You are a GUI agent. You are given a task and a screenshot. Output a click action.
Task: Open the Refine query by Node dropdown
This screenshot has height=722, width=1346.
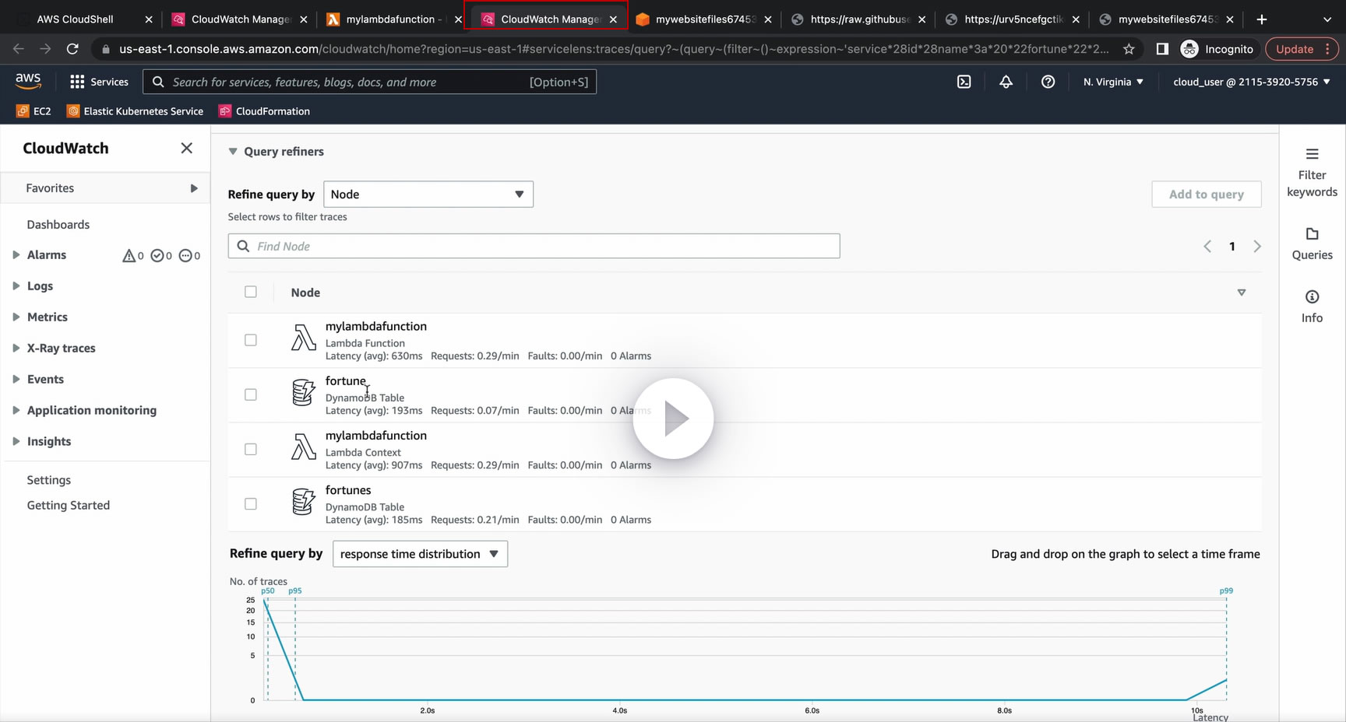pyautogui.click(x=428, y=195)
